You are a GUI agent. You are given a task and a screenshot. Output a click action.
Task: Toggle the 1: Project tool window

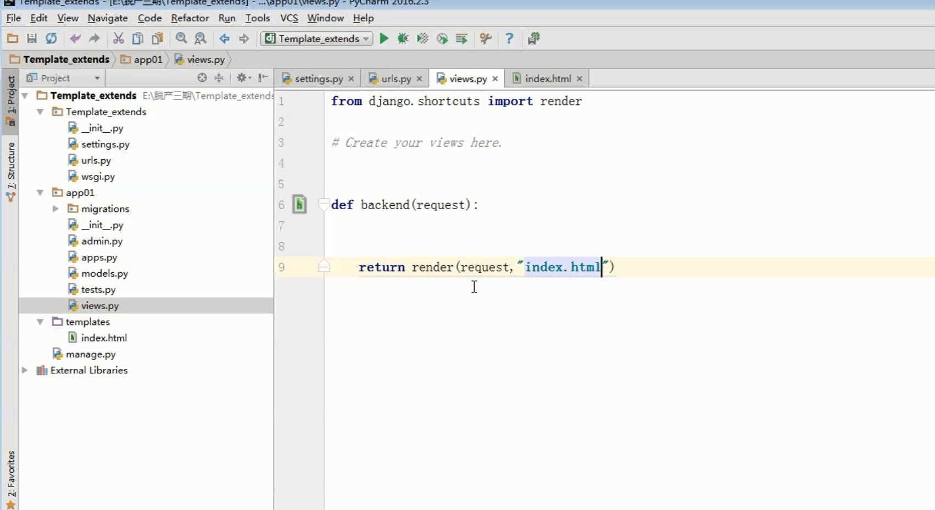[x=10, y=102]
